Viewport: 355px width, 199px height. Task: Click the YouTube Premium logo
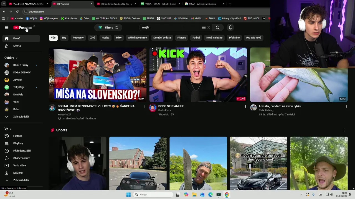coord(23,28)
